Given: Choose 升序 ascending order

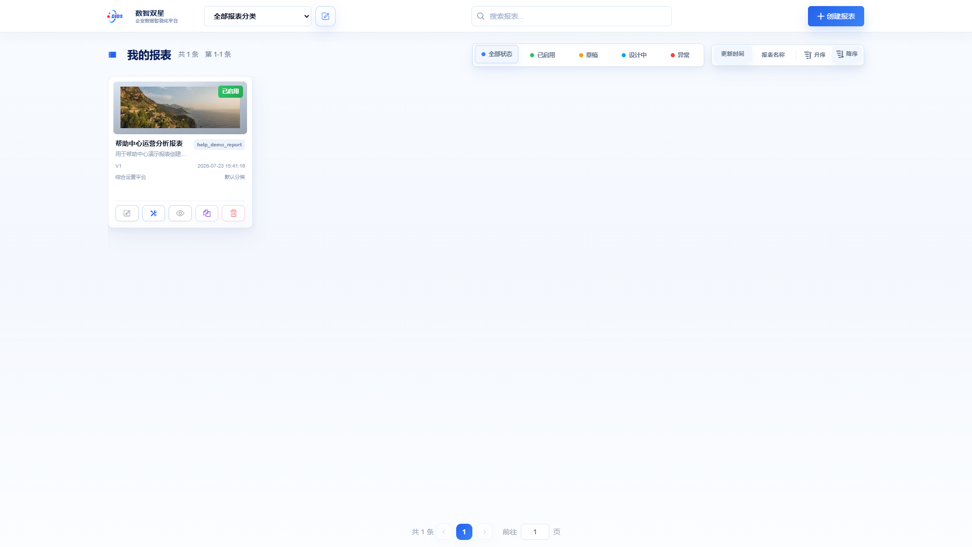Looking at the screenshot, I should coord(815,55).
